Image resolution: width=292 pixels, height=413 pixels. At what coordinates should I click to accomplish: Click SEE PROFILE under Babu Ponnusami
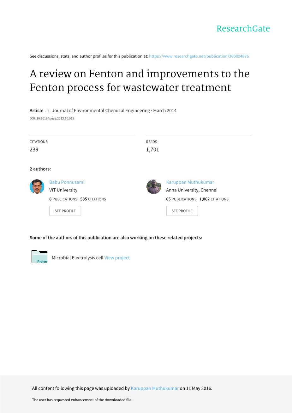65,211
